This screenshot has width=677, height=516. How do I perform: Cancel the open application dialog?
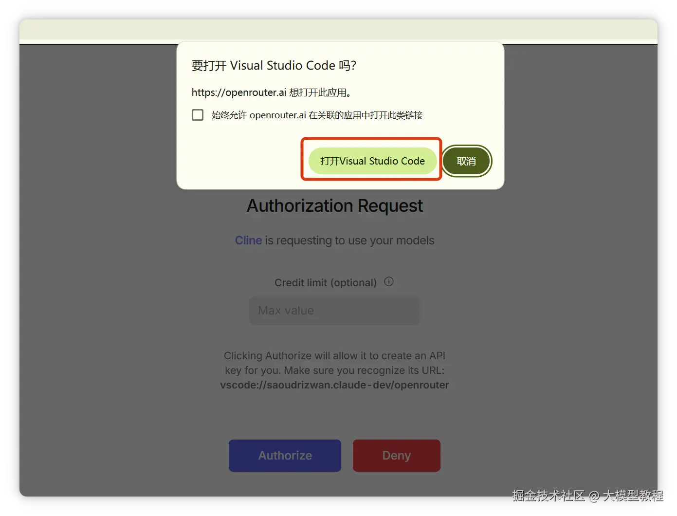pos(467,161)
